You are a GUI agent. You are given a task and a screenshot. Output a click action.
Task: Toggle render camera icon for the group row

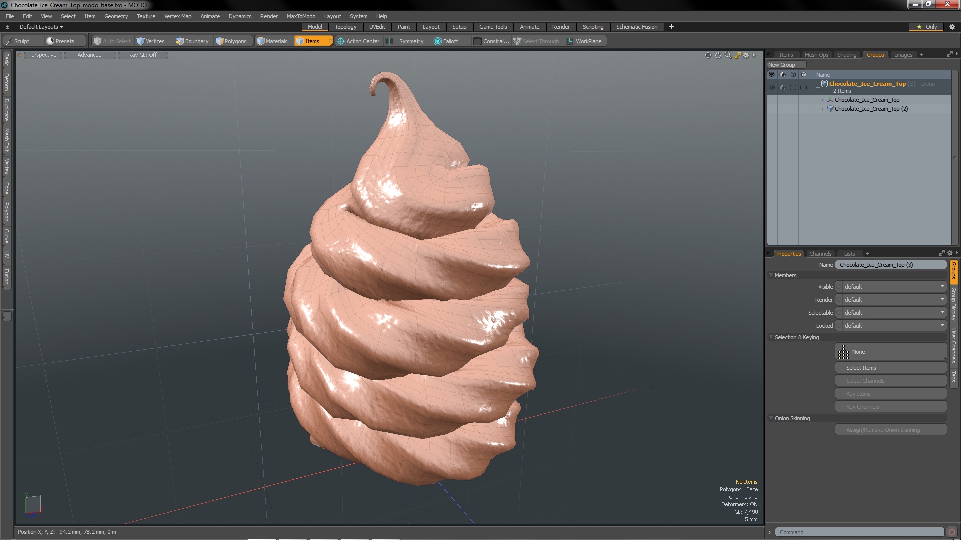(782, 87)
